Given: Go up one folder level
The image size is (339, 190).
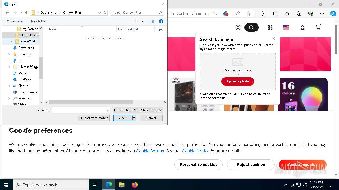Looking at the screenshot, I should click(27, 13).
